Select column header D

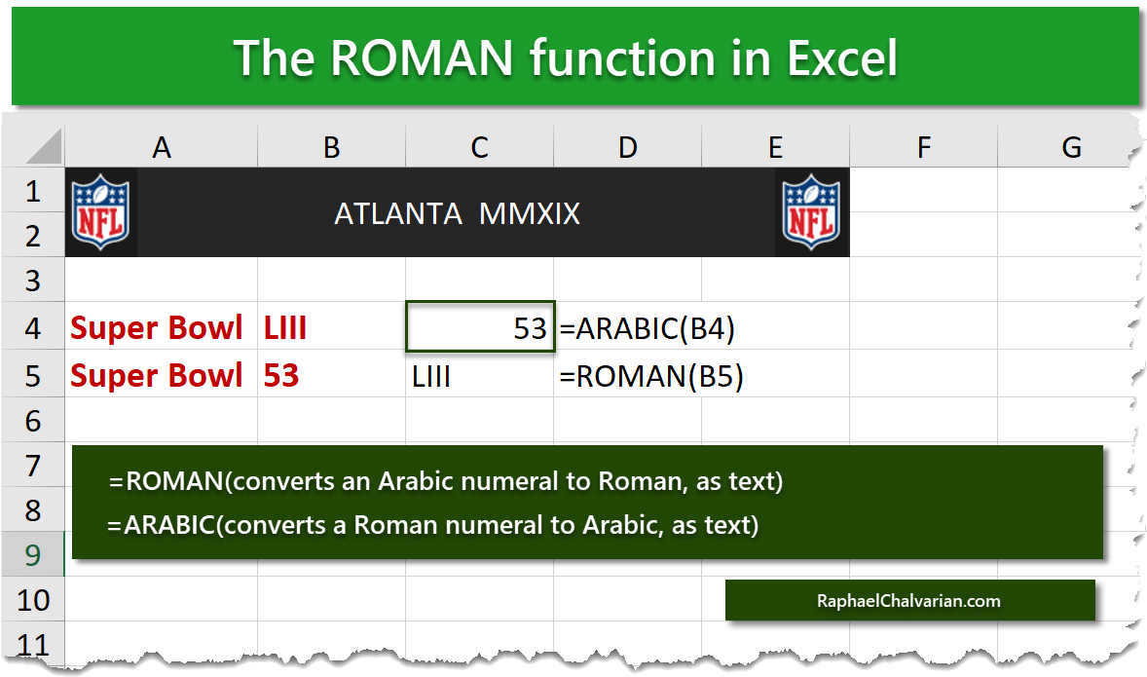coord(627,146)
